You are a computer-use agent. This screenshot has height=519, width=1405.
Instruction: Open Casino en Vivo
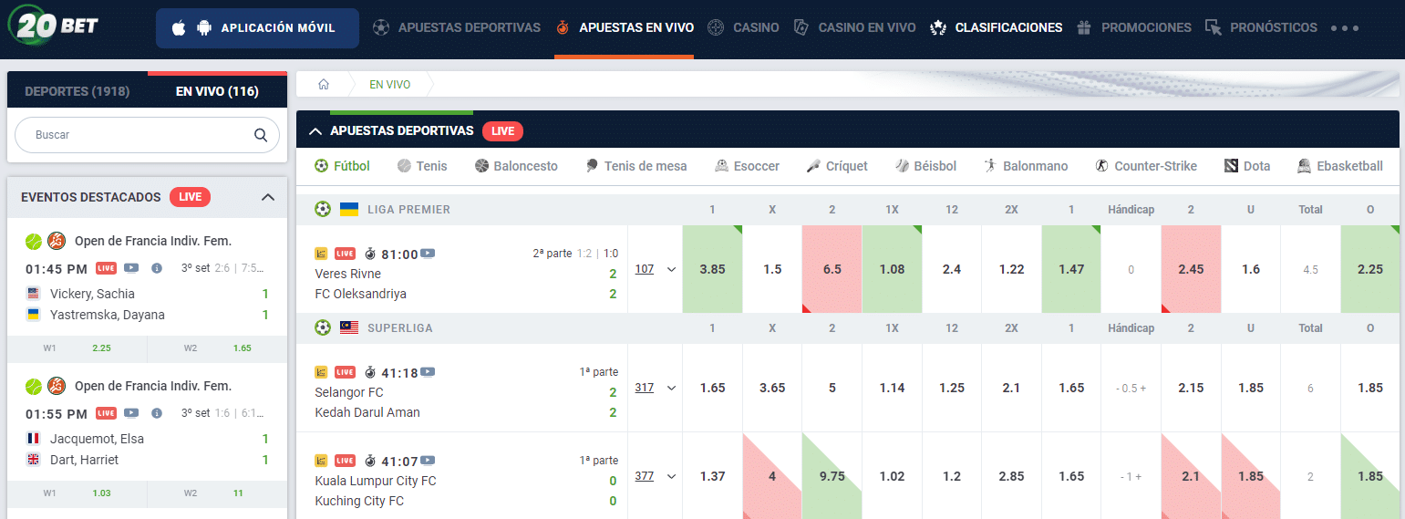[854, 27]
